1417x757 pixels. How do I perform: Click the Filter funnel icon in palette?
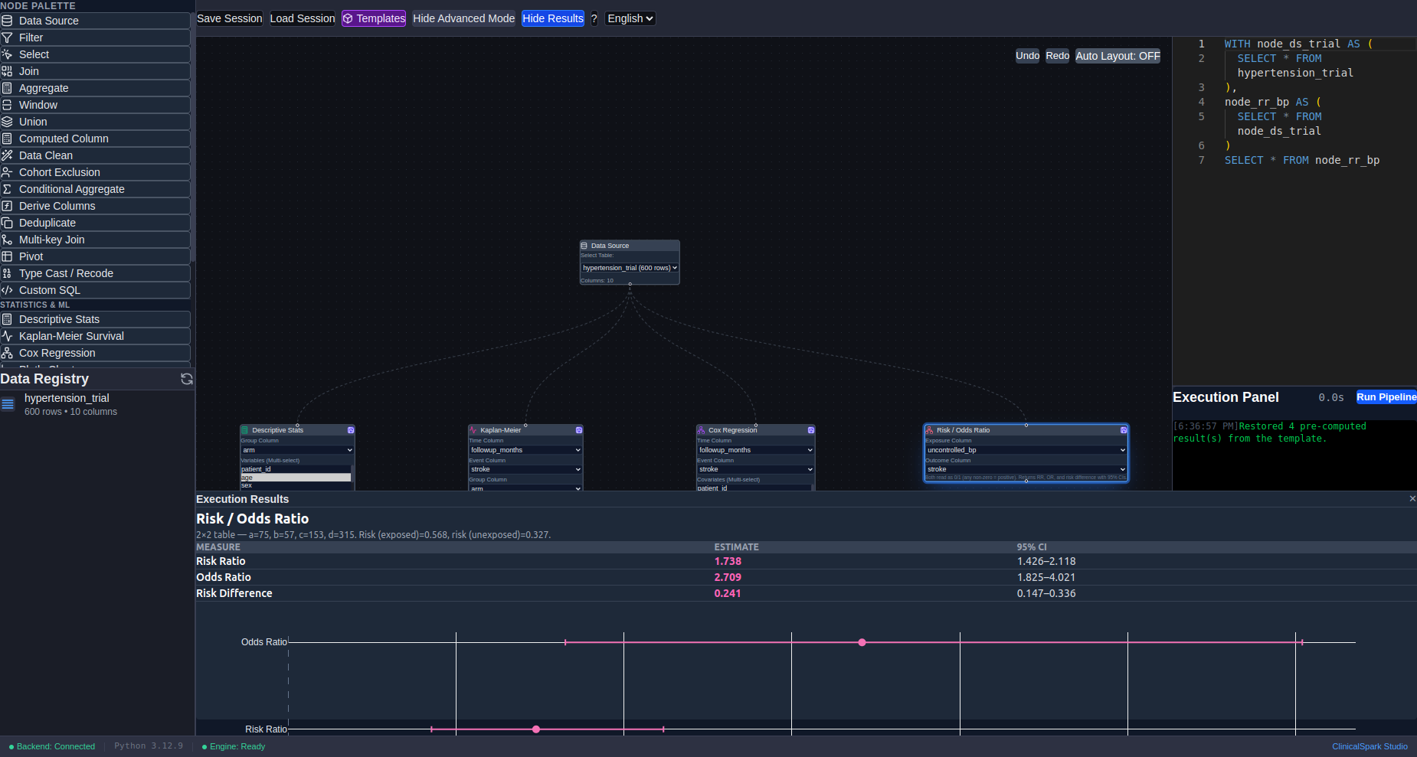[7, 38]
